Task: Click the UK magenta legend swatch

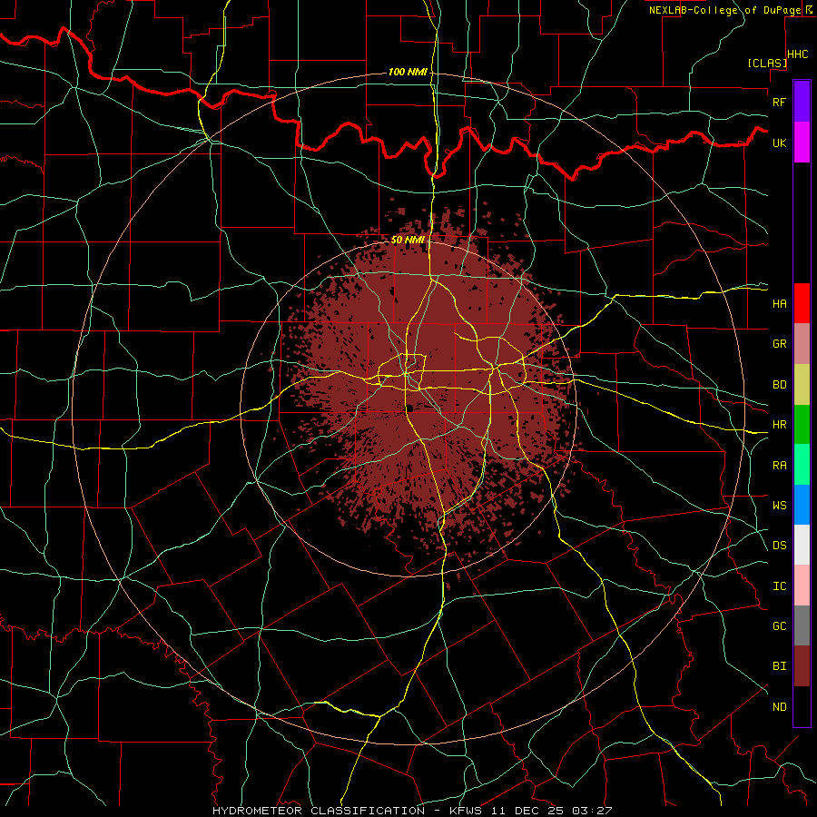Action: pos(802,143)
